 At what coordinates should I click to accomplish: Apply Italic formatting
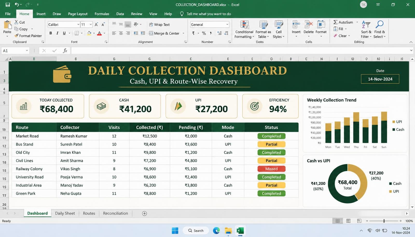57,33
